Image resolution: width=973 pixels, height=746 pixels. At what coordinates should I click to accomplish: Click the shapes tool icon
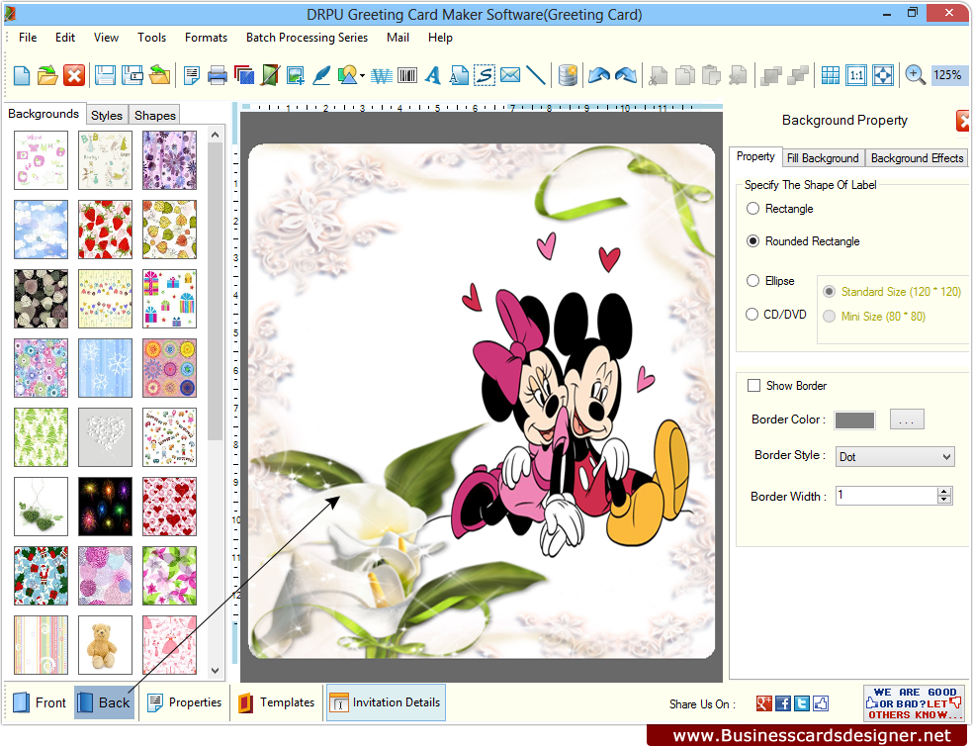347,76
